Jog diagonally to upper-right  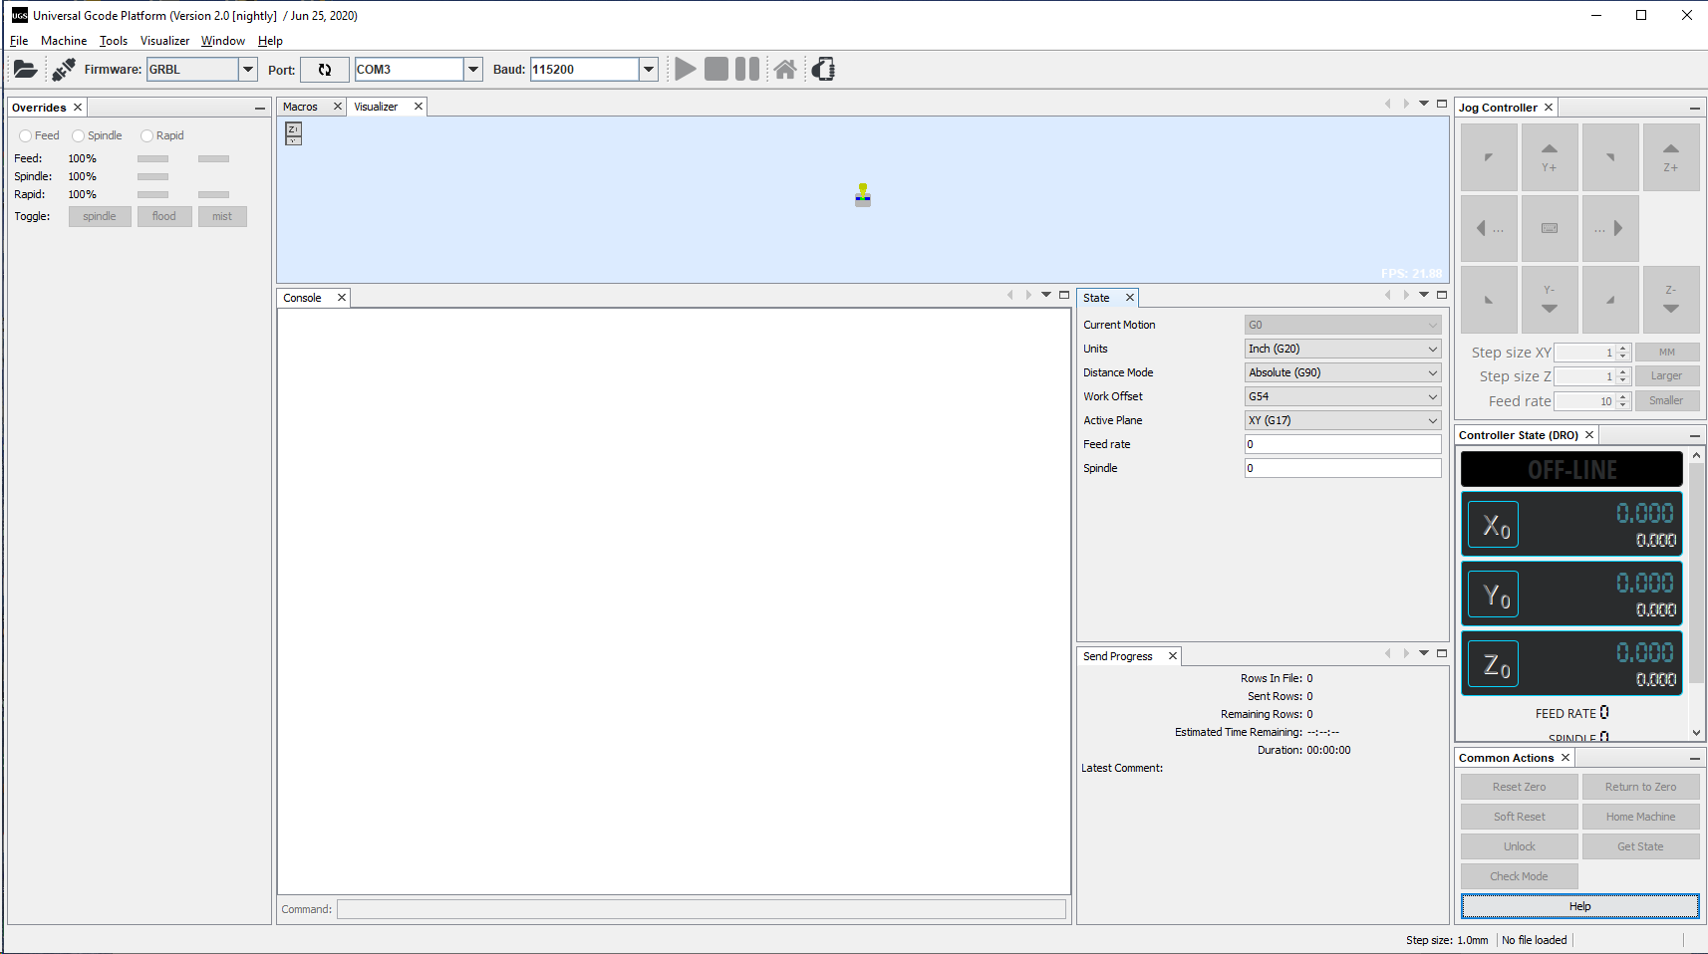1610,157
